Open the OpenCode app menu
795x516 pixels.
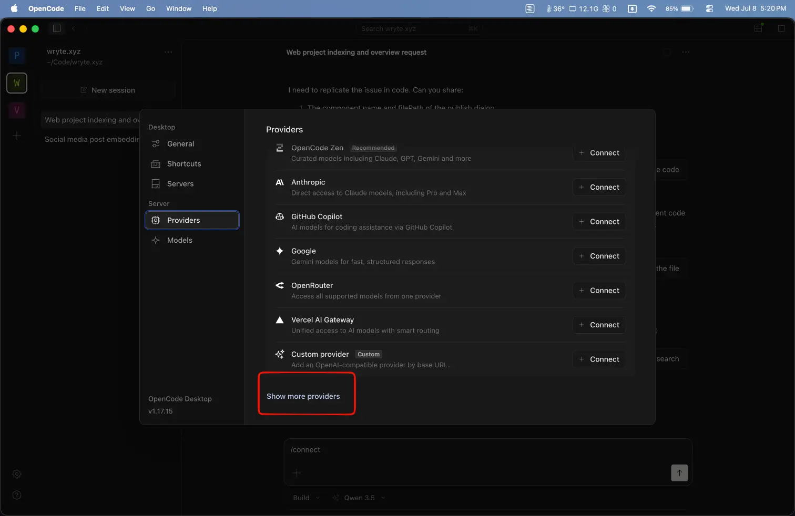46,8
